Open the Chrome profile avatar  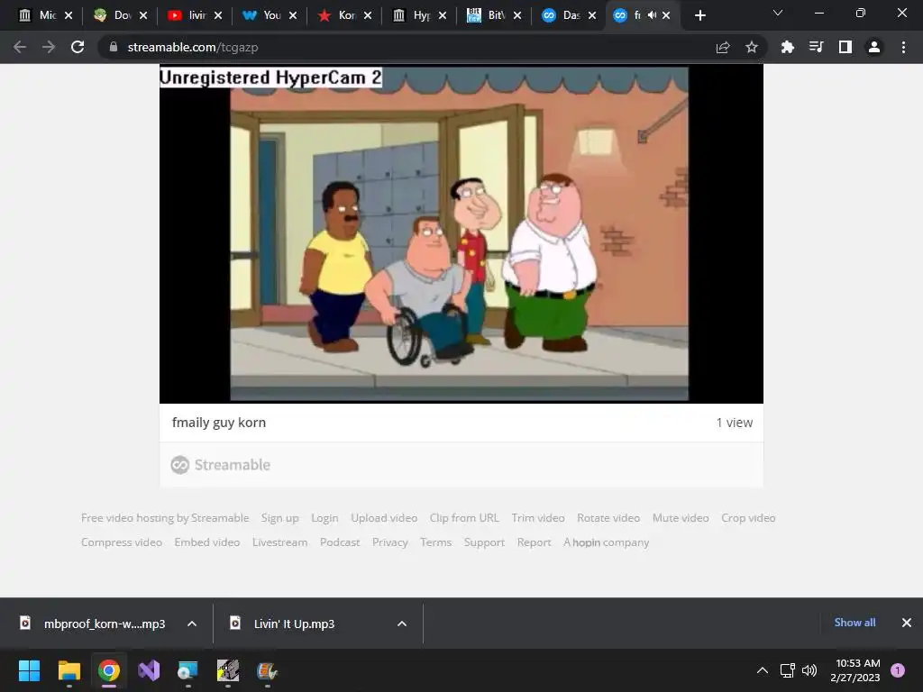[874, 47]
